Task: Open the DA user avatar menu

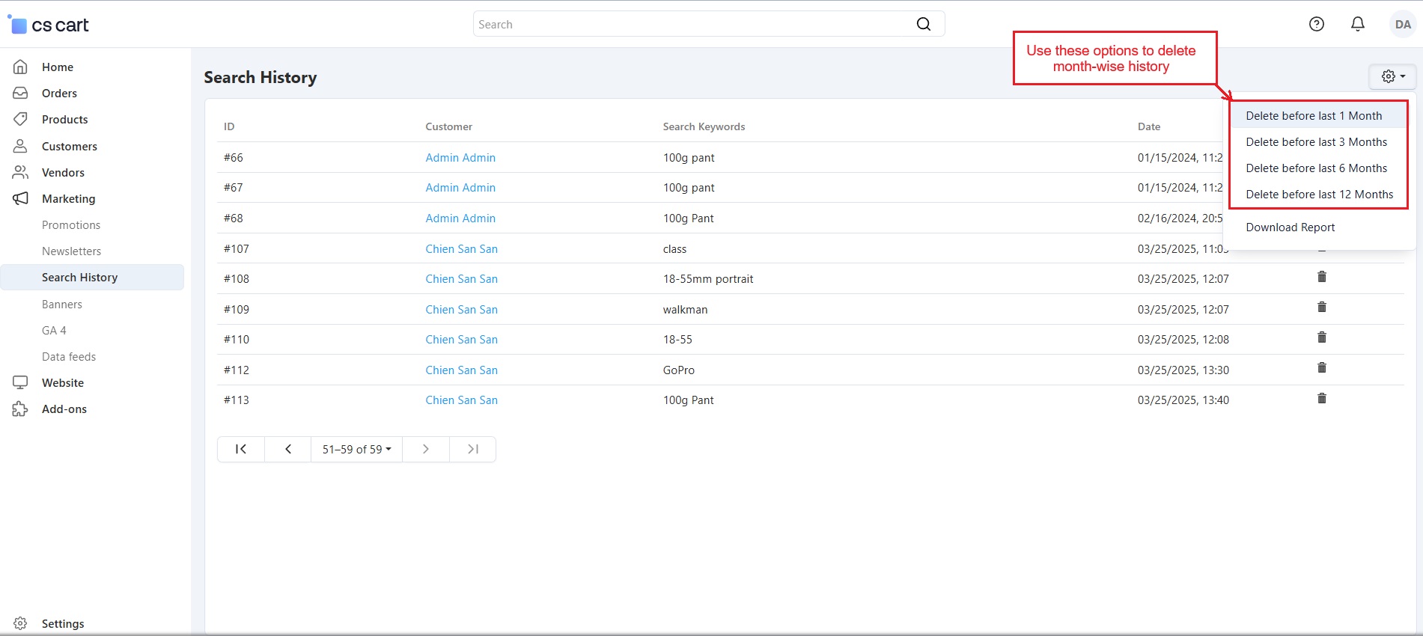Action: [x=1402, y=24]
